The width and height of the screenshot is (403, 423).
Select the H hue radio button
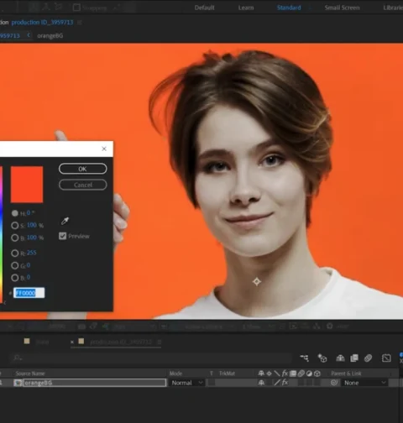15,213
